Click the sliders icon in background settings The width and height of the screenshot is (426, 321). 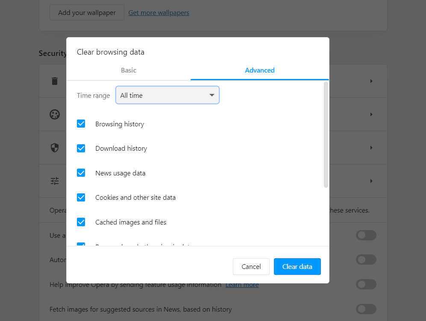pos(55,181)
